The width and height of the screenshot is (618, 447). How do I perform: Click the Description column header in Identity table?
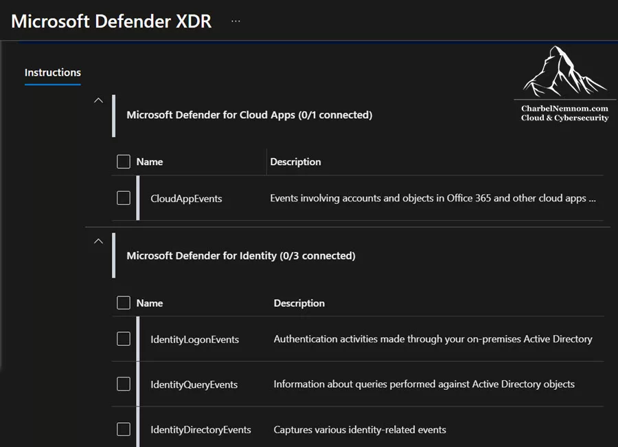coord(299,303)
